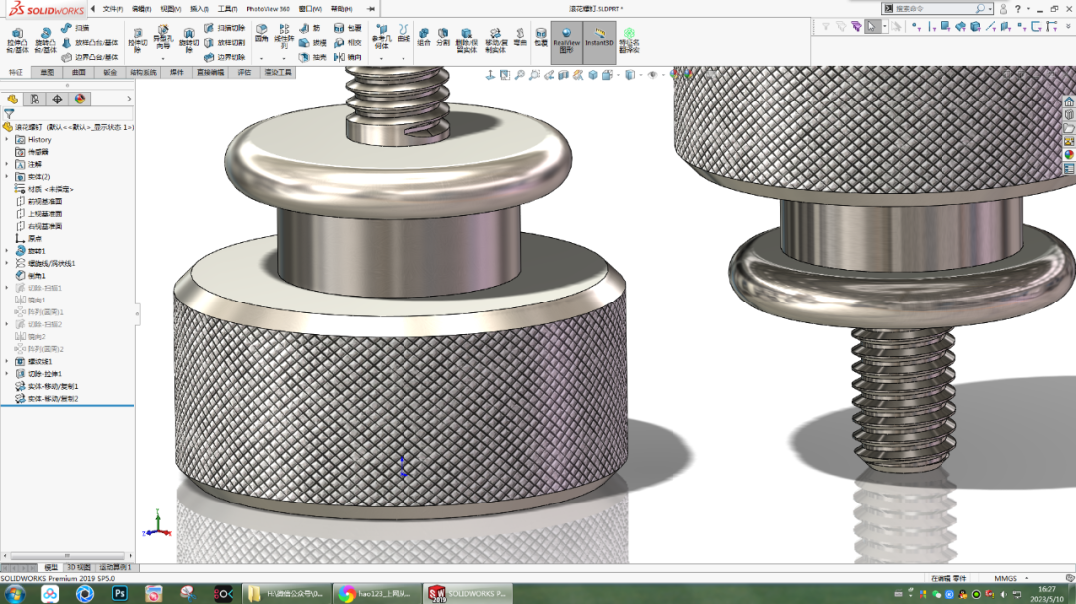This screenshot has width=1076, height=604.
Task: Select 材质 <未指定> material entry
Action: (50, 189)
